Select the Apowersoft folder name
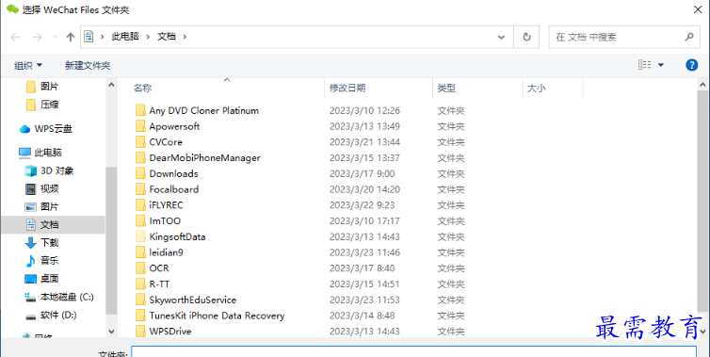This screenshot has width=710, height=357. click(x=174, y=126)
